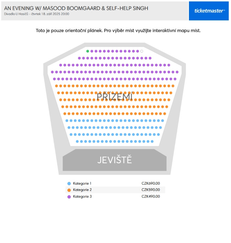The width and height of the screenshot is (231, 243).
Task: Click the Kategorie 1 label
Action: point(82,183)
